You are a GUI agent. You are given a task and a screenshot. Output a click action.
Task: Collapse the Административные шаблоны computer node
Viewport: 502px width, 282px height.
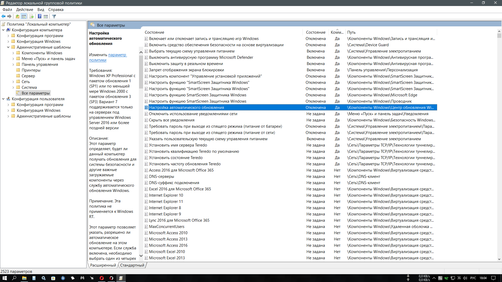pos(8,47)
